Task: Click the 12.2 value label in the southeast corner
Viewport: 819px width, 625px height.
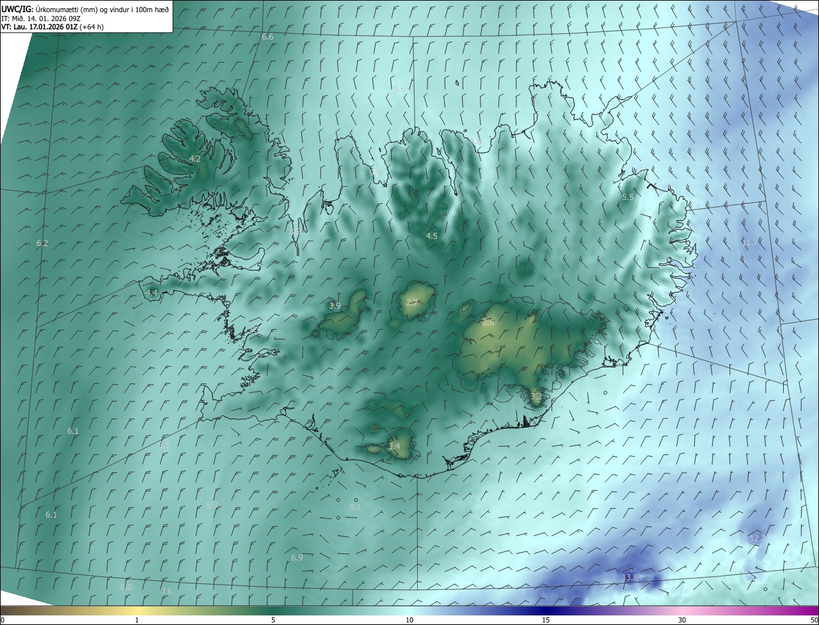Action: point(758,538)
